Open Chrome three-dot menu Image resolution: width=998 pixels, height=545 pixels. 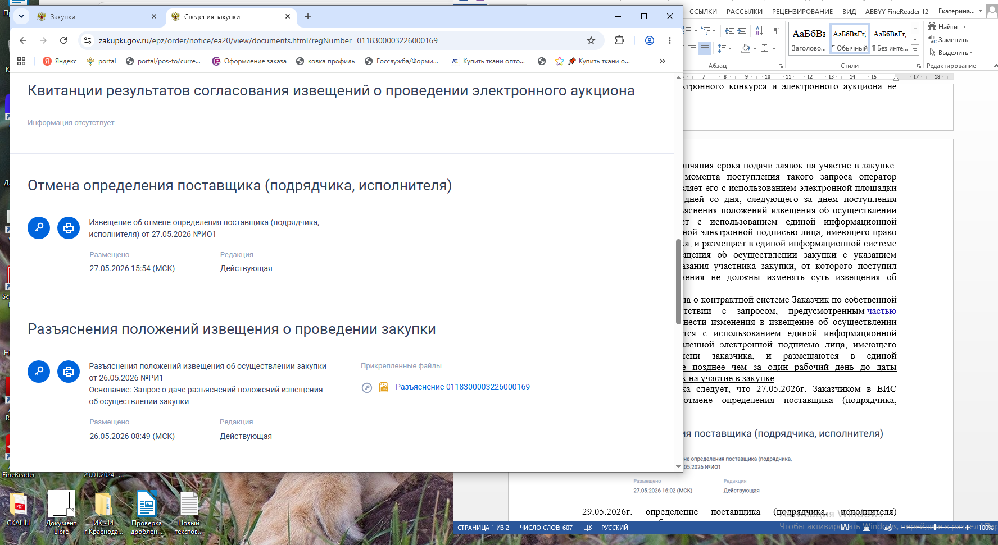pyautogui.click(x=670, y=40)
